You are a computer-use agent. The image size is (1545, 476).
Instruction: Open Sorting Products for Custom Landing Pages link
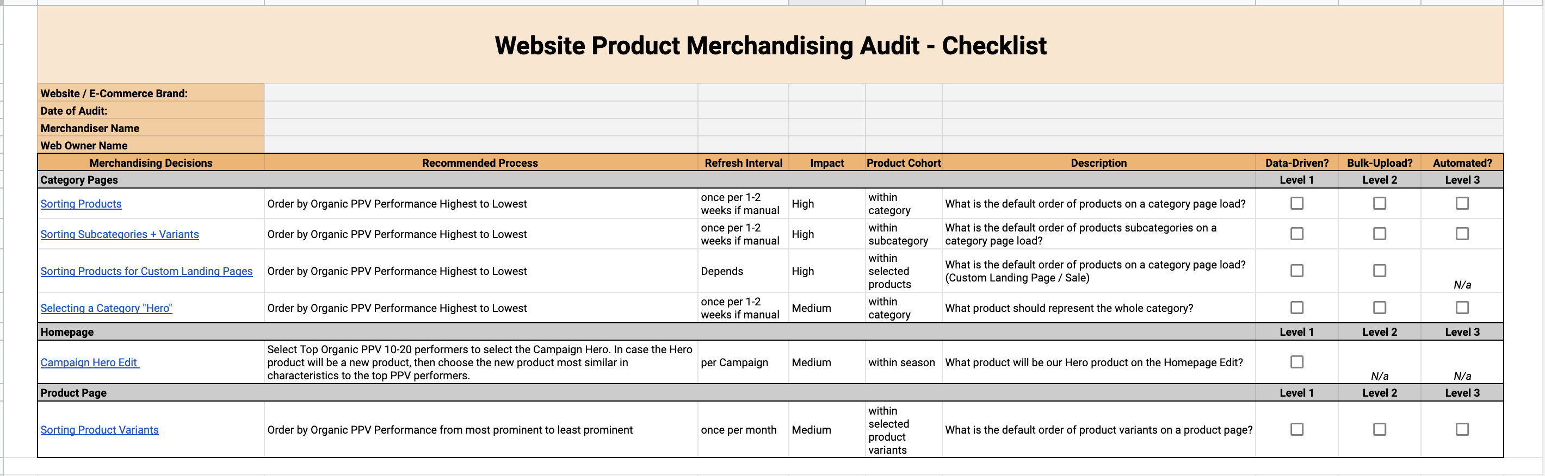(x=146, y=271)
